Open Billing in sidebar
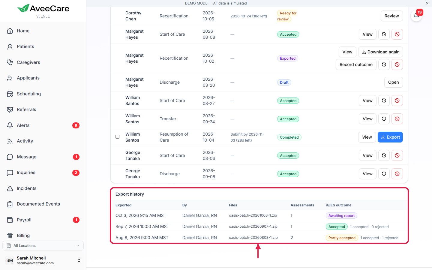The height and width of the screenshot is (270, 432). point(43,235)
